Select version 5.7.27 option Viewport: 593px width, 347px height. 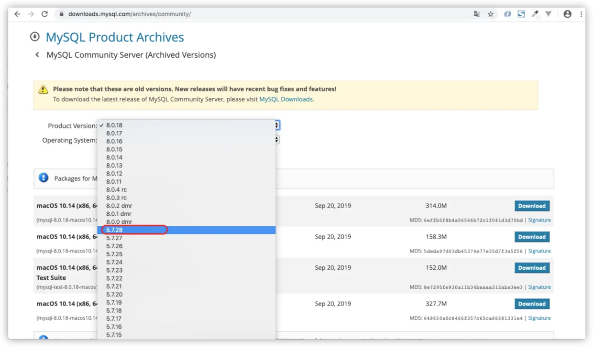(187, 238)
